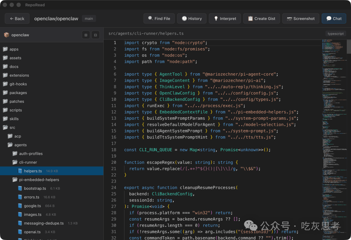Click the openclaw package icon

[x=6, y=35]
